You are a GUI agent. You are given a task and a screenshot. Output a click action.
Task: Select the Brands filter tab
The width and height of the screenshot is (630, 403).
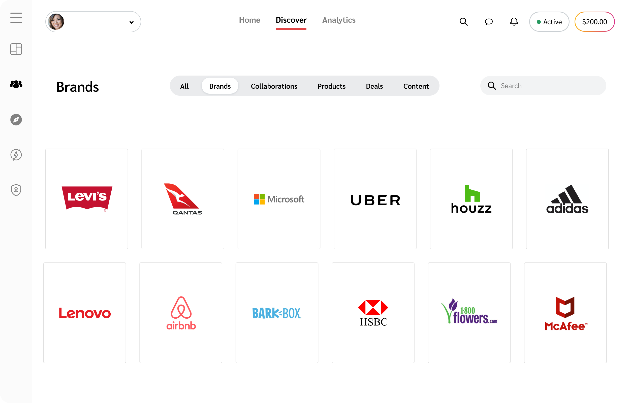pyautogui.click(x=220, y=86)
